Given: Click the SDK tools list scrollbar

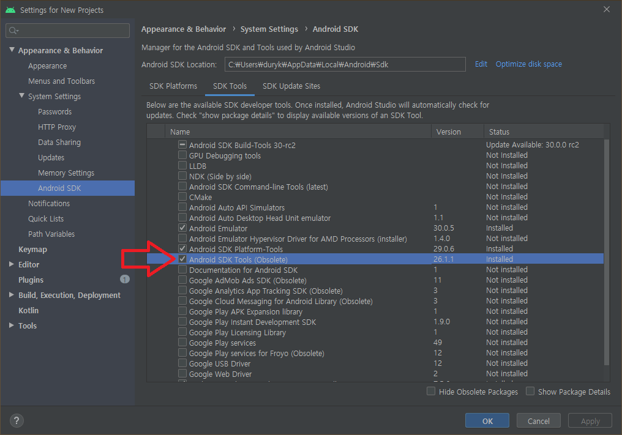Looking at the screenshot, I should coord(607,252).
